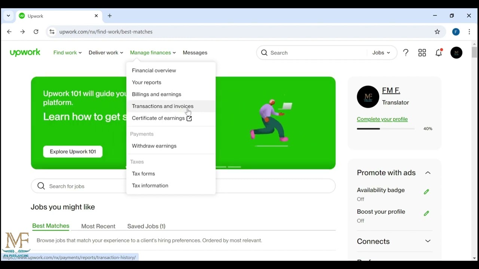Click the browser forward arrow
This screenshot has height=269, width=479.
point(22,32)
